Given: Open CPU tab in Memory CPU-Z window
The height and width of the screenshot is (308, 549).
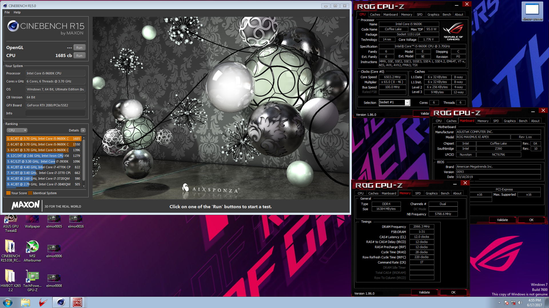Looking at the screenshot, I should click(x=361, y=193).
